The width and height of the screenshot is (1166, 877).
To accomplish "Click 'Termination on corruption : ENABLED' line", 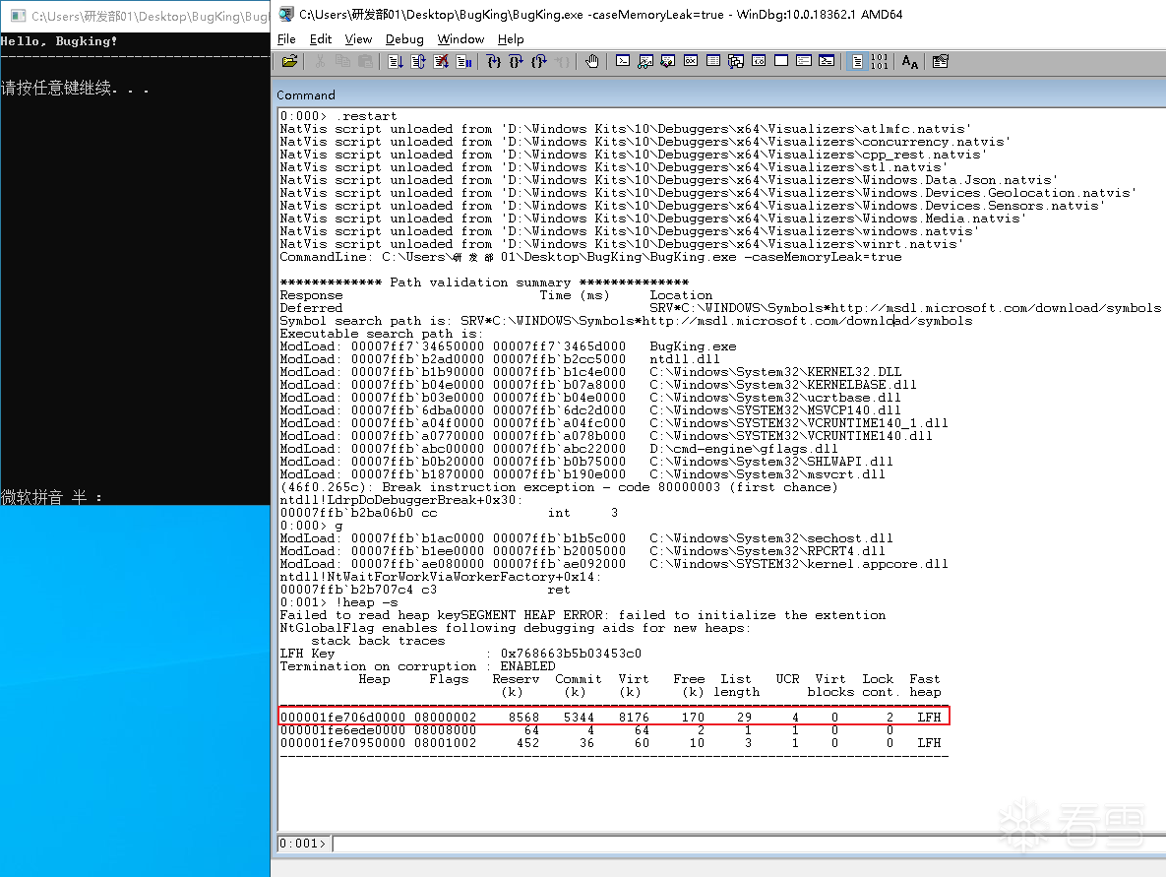I will coord(417,666).
